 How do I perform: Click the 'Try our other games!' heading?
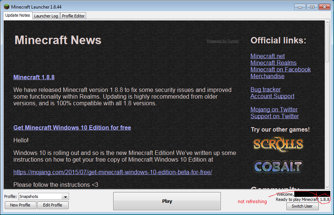tap(280, 130)
